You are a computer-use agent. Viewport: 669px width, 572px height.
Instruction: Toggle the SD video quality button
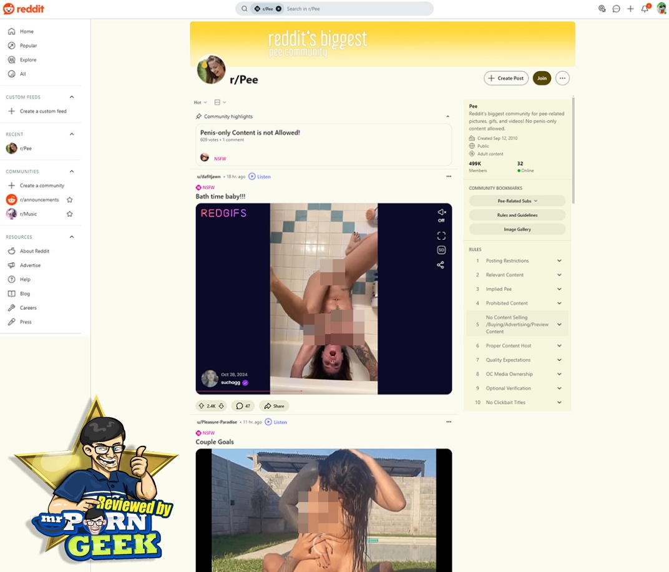point(441,250)
